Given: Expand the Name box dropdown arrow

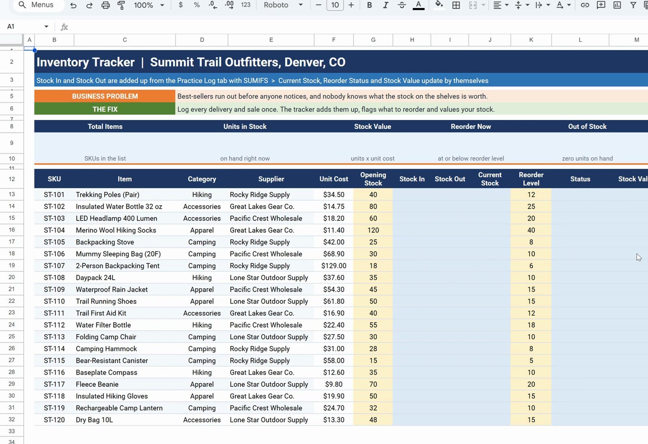Looking at the screenshot, I should [x=47, y=27].
